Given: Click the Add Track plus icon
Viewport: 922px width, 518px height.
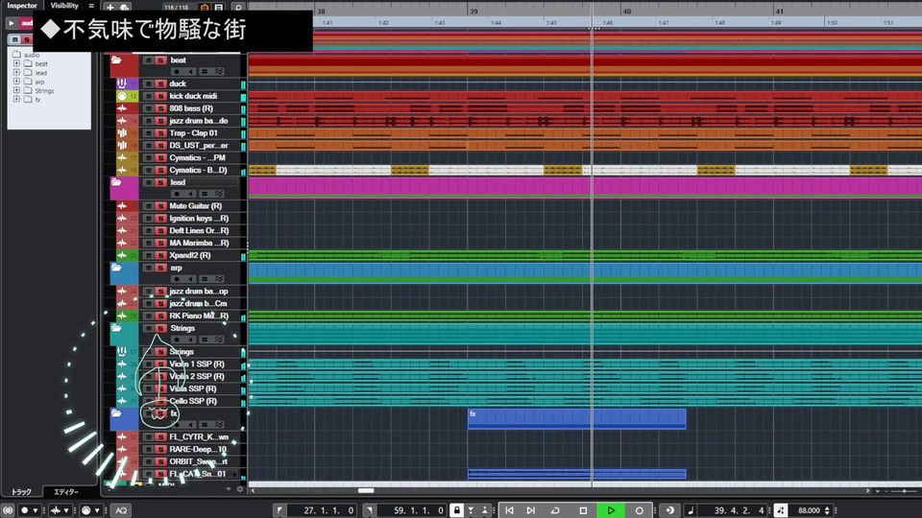Looking at the screenshot, I should point(112,7).
